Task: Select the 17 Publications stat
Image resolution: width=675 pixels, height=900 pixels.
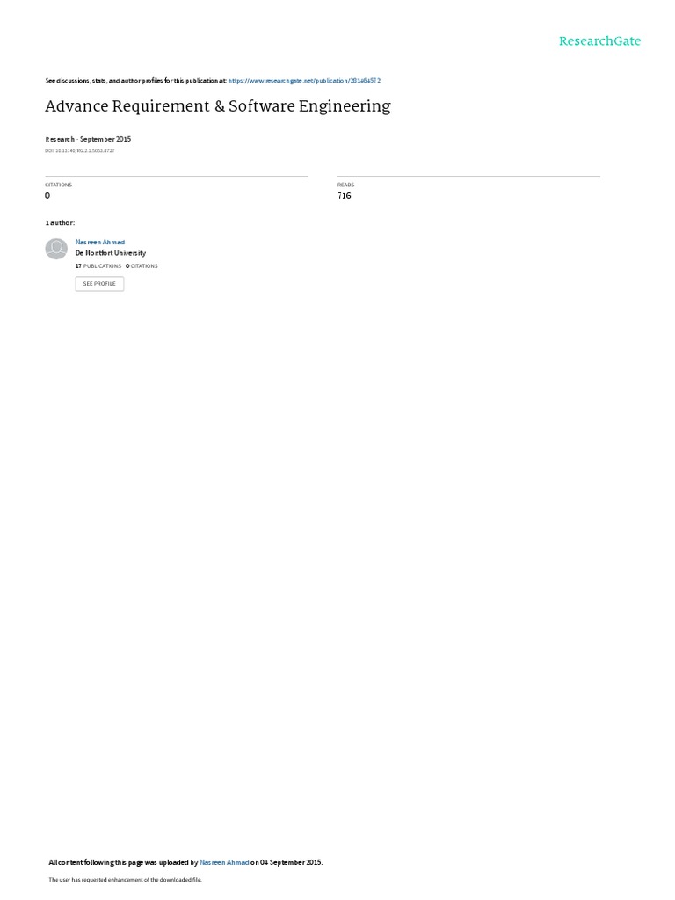Action: click(98, 266)
